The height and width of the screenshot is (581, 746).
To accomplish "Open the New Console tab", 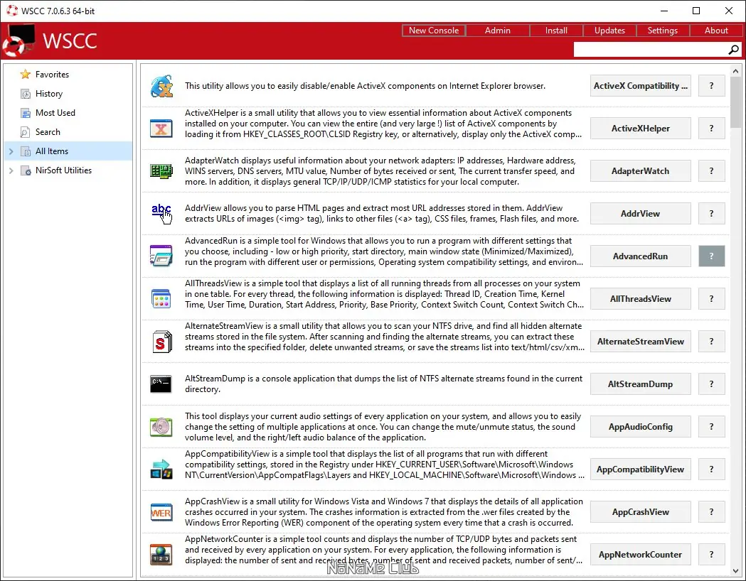I will (x=433, y=31).
